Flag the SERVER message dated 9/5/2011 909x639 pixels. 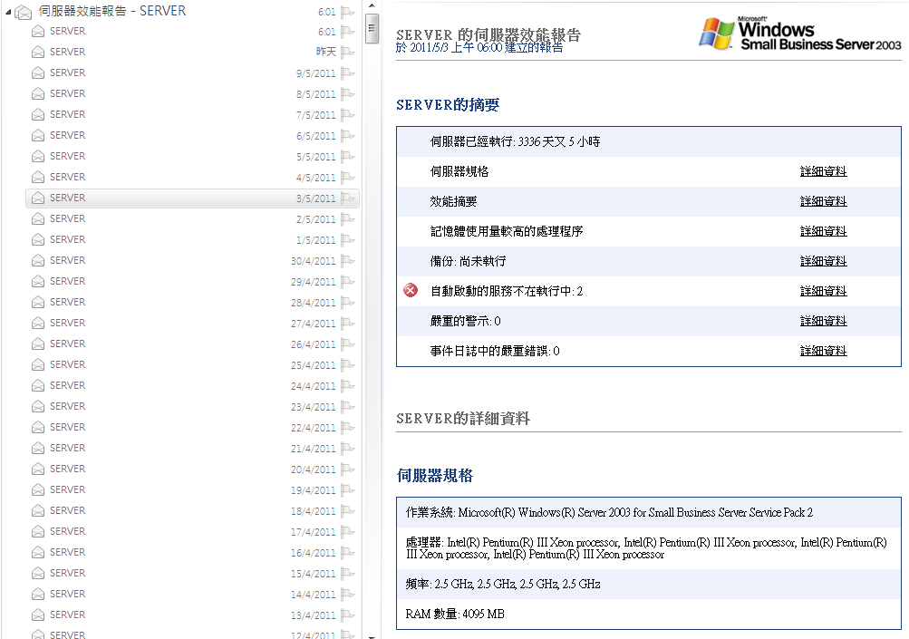[x=348, y=73]
